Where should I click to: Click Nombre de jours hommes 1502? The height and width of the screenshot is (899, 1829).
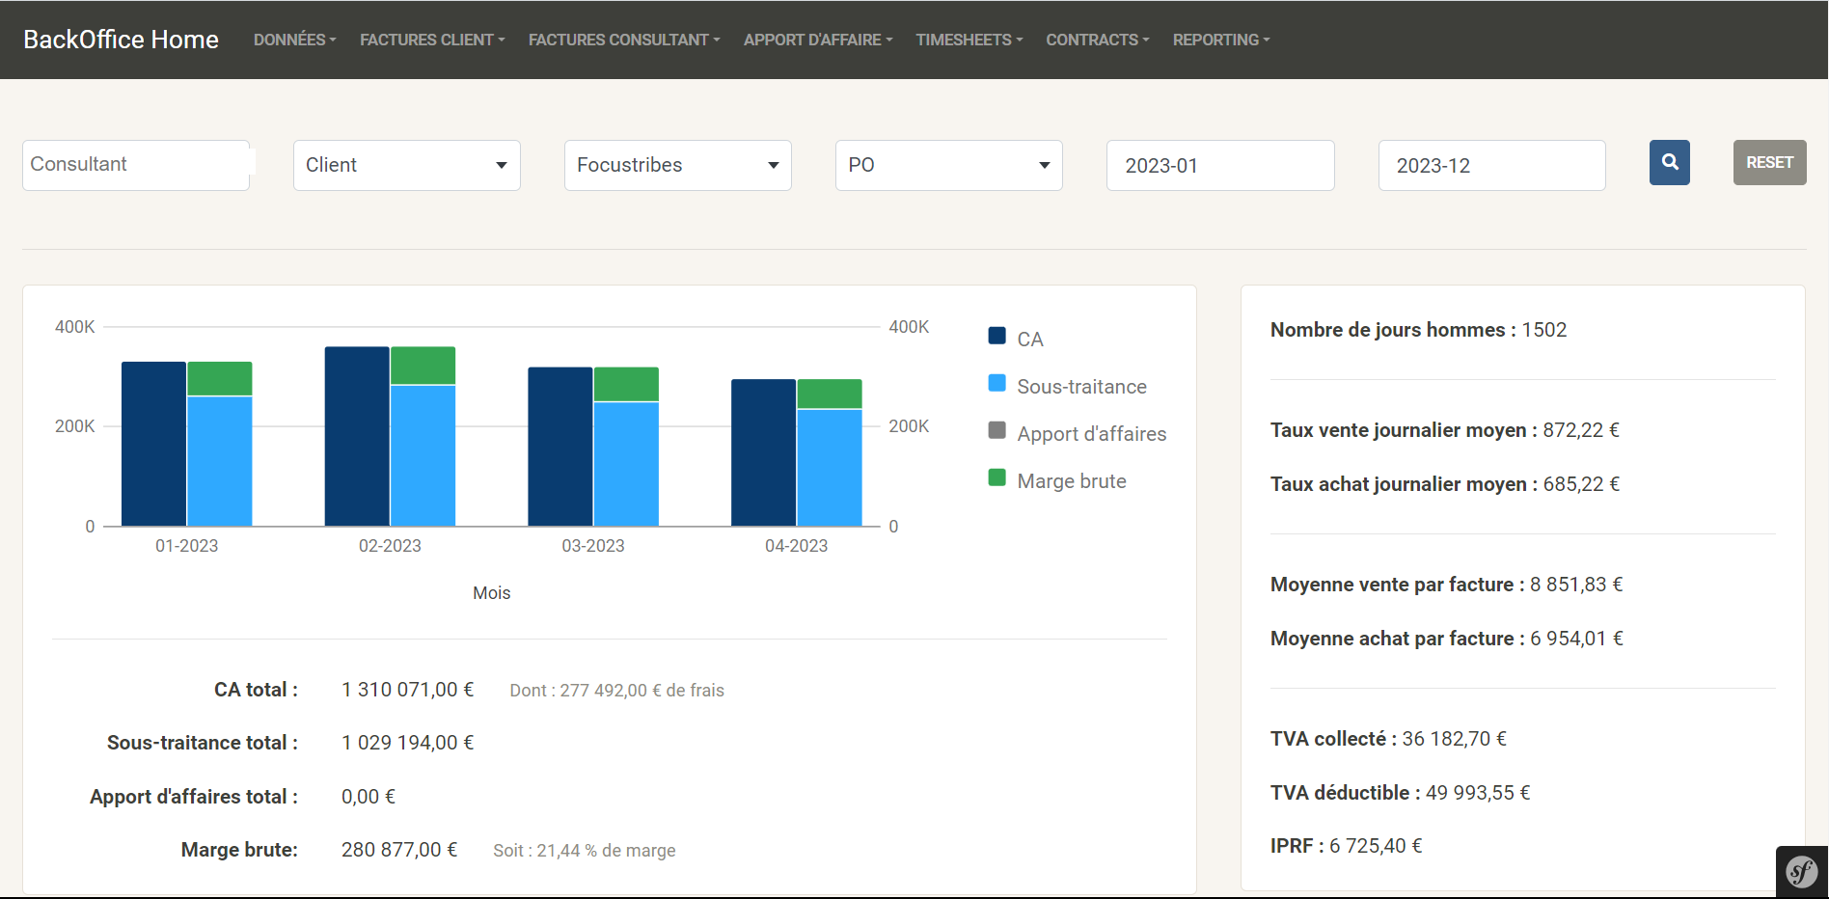1418,330
